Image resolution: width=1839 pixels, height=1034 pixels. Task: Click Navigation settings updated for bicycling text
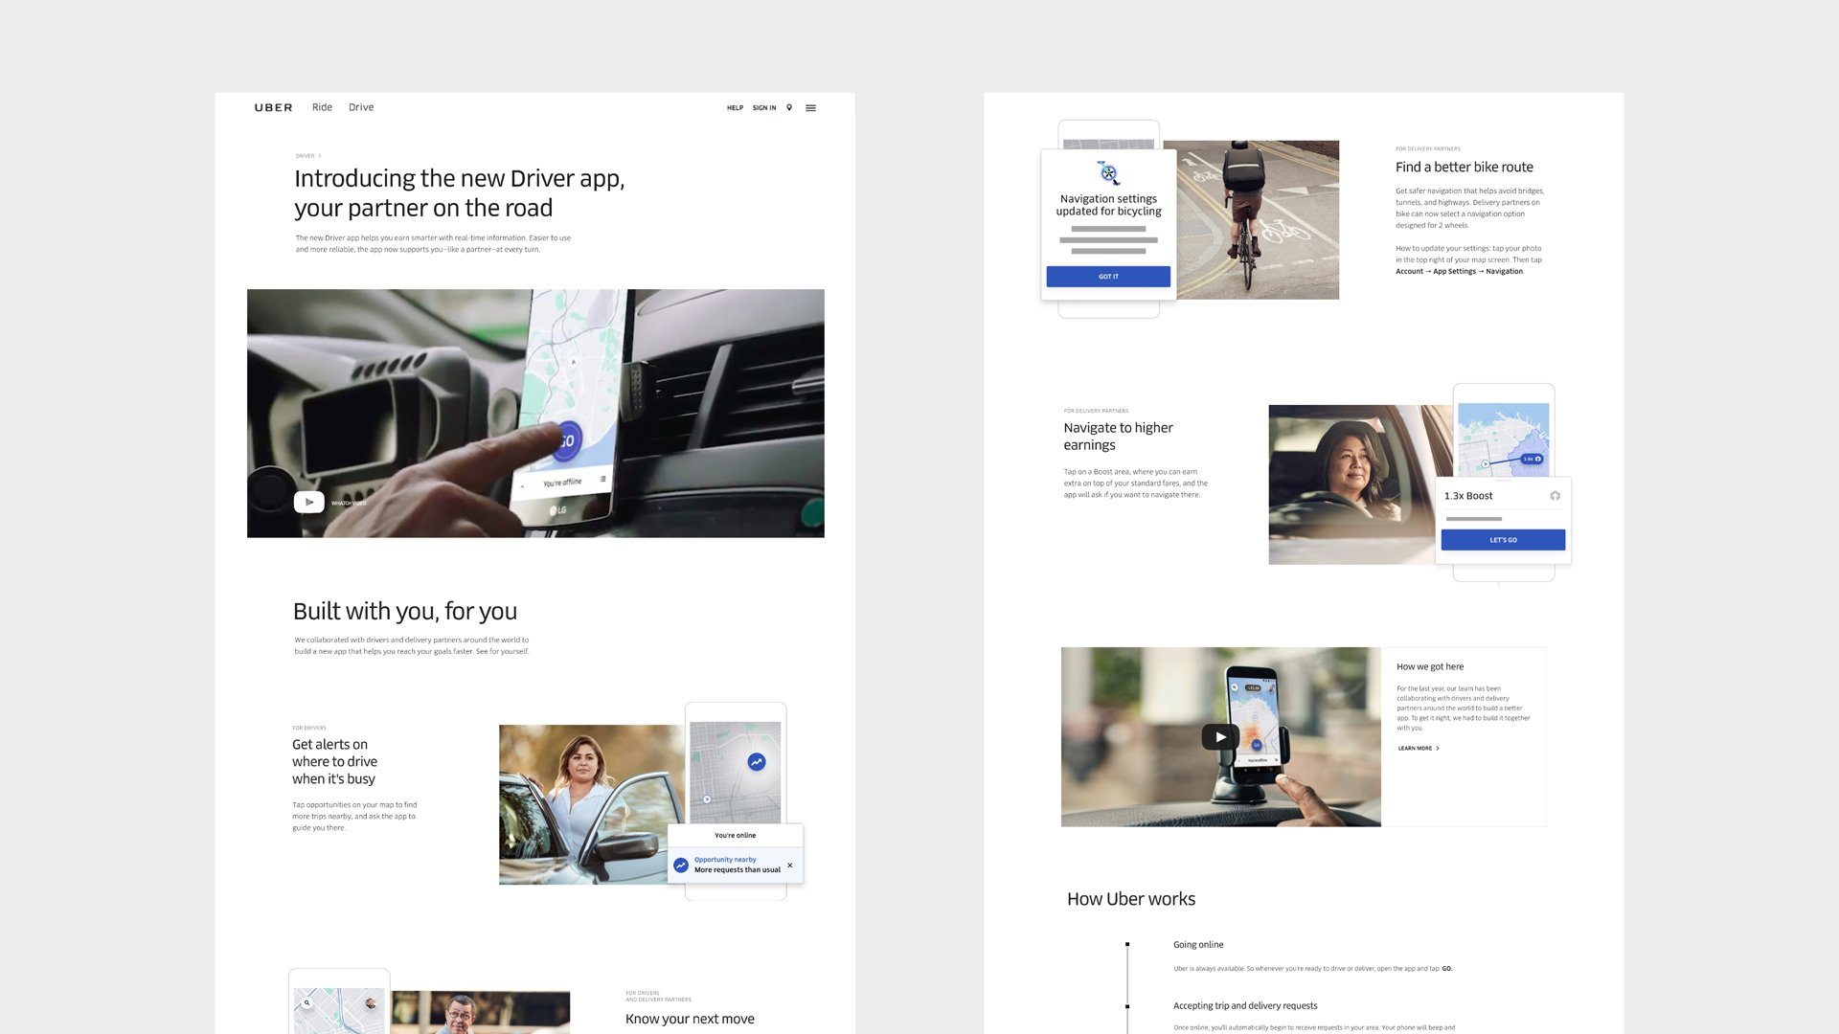(1108, 205)
